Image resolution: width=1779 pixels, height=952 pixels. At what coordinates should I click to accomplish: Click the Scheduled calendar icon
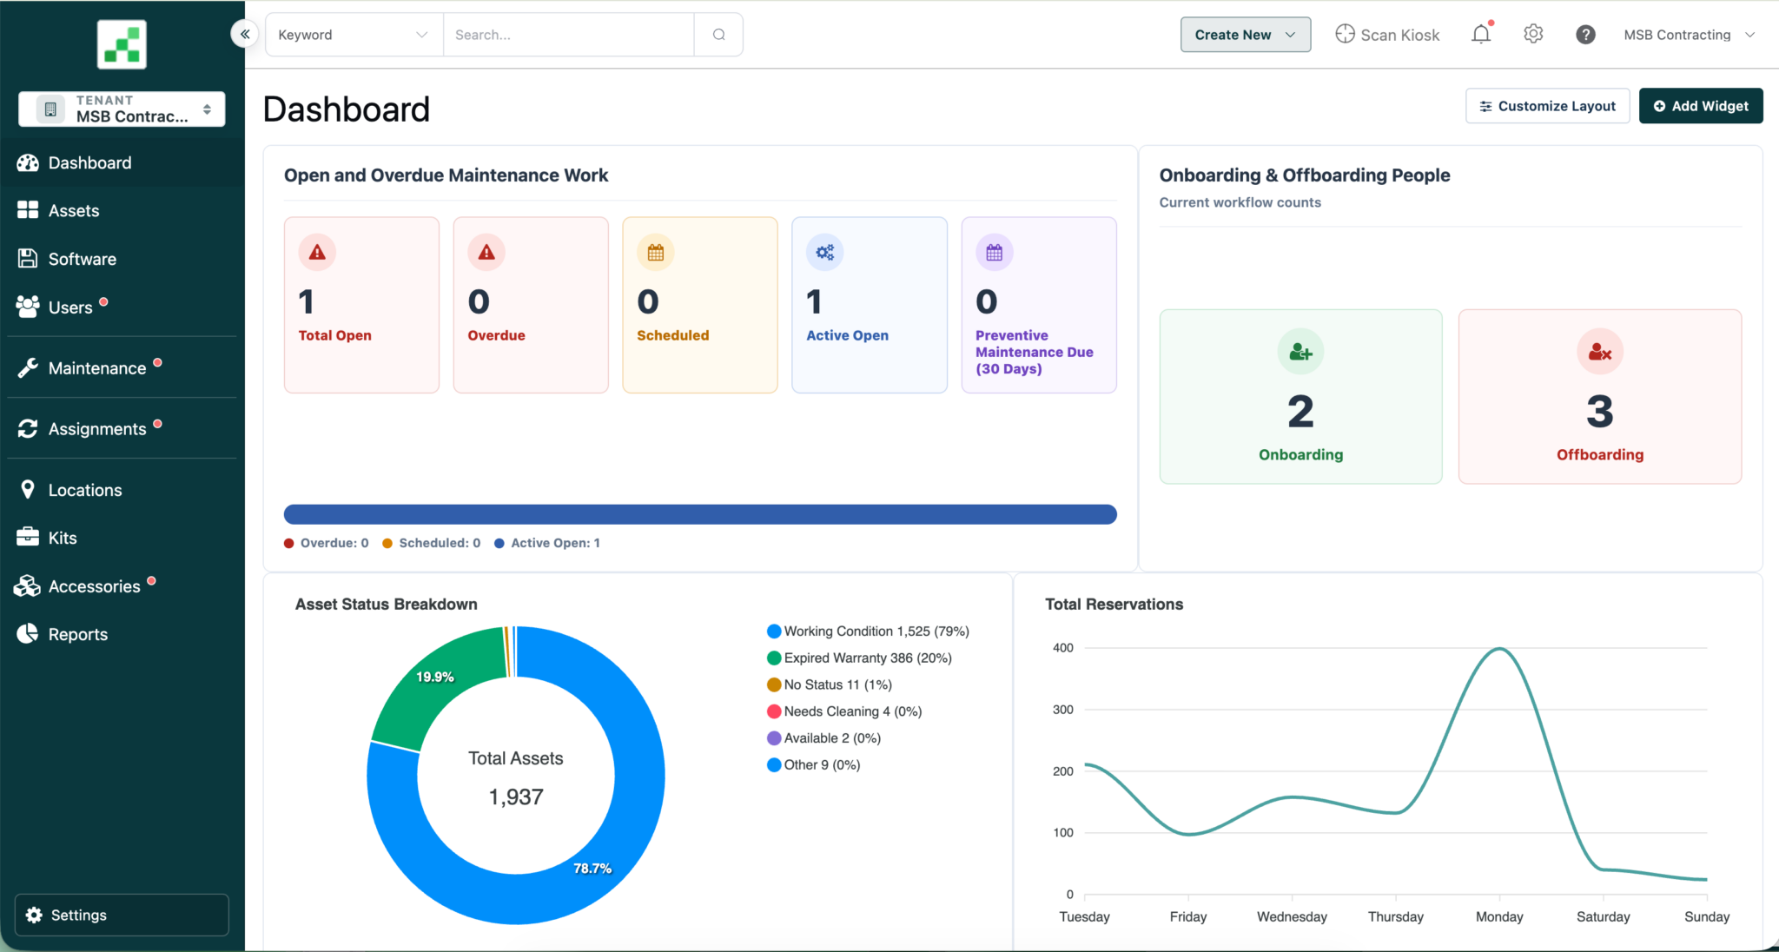pyautogui.click(x=656, y=253)
